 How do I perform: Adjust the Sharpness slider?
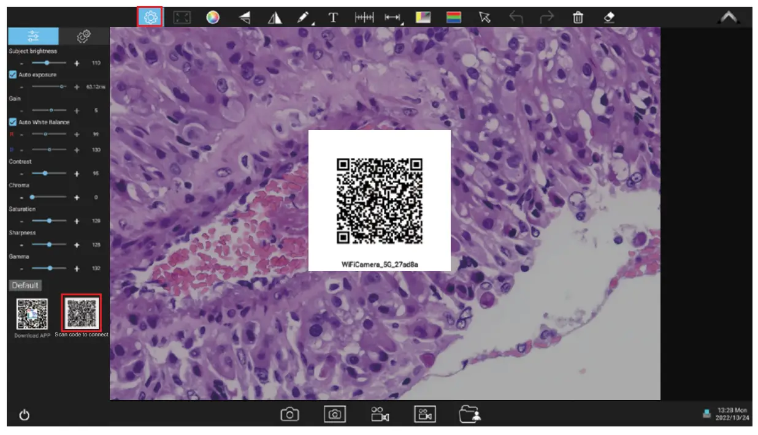click(49, 244)
